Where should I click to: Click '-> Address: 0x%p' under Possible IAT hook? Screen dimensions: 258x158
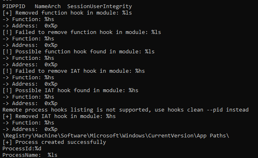tap(30, 103)
